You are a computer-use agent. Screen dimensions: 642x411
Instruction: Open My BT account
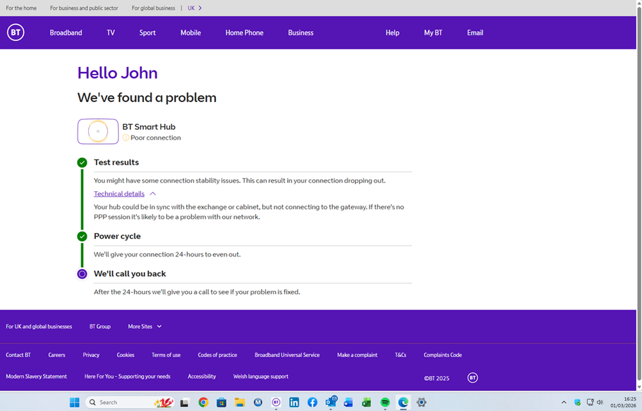click(433, 33)
